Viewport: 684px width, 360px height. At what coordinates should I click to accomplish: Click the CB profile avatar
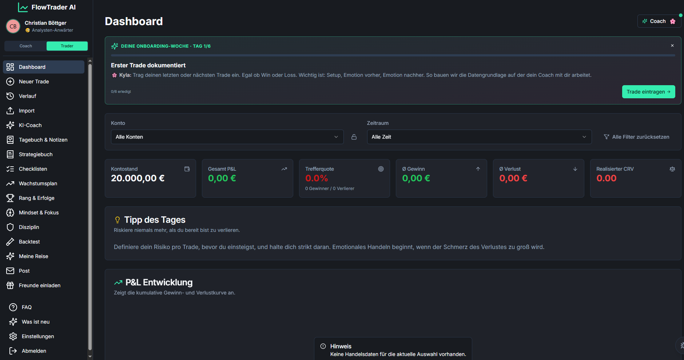coord(13,26)
